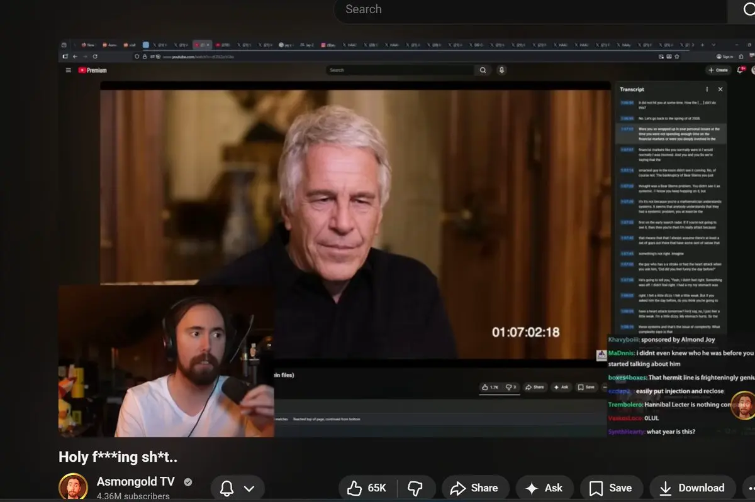755x502 pixels.
Task: Click the microphone voice search icon
Action: tap(501, 70)
